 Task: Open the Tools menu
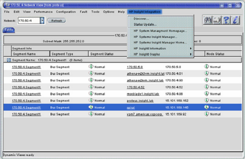[x=95, y=12]
